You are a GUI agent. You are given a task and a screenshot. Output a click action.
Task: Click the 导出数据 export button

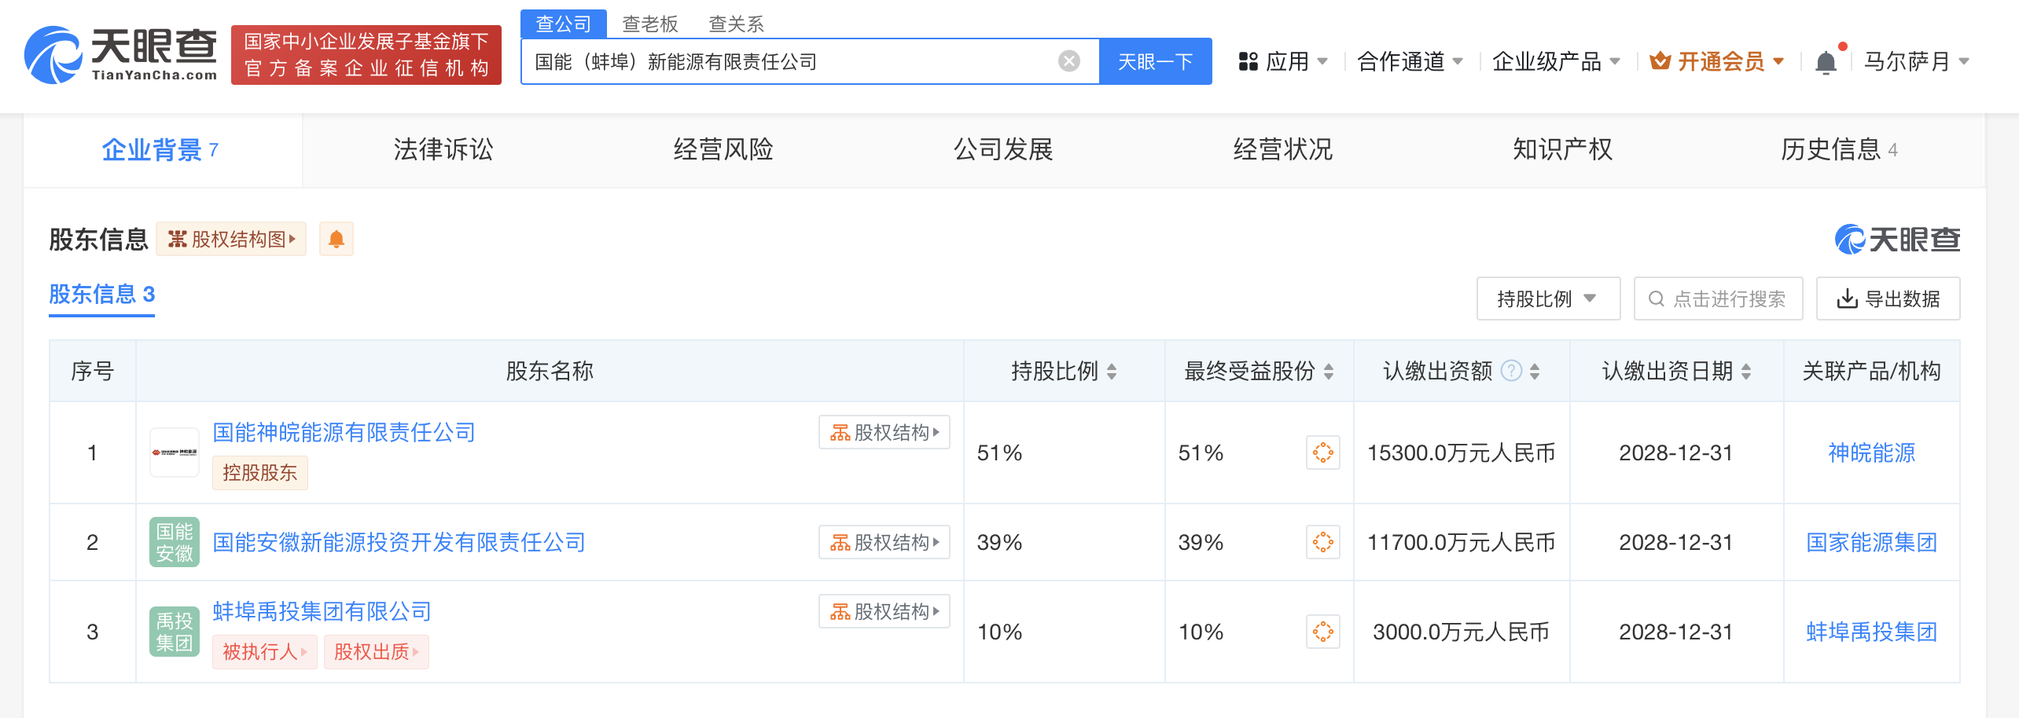(x=1888, y=299)
